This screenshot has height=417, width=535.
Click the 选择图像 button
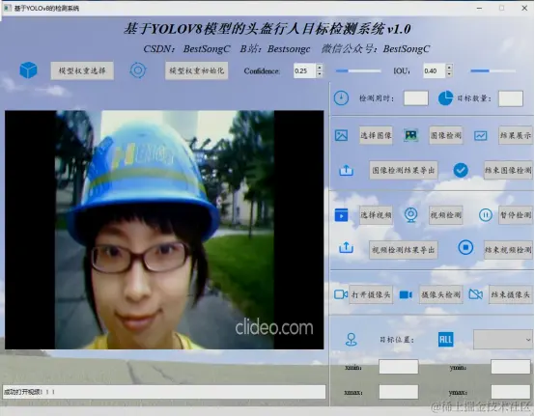[376, 135]
